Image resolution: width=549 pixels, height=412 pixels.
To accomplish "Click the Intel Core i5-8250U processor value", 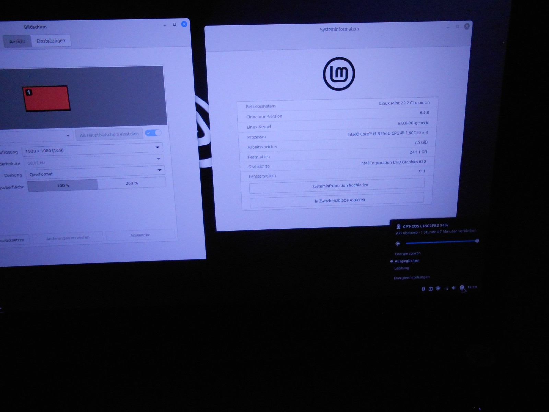I will point(387,133).
